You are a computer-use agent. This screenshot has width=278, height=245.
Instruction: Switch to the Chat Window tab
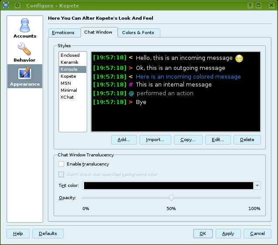pyautogui.click(x=99, y=32)
